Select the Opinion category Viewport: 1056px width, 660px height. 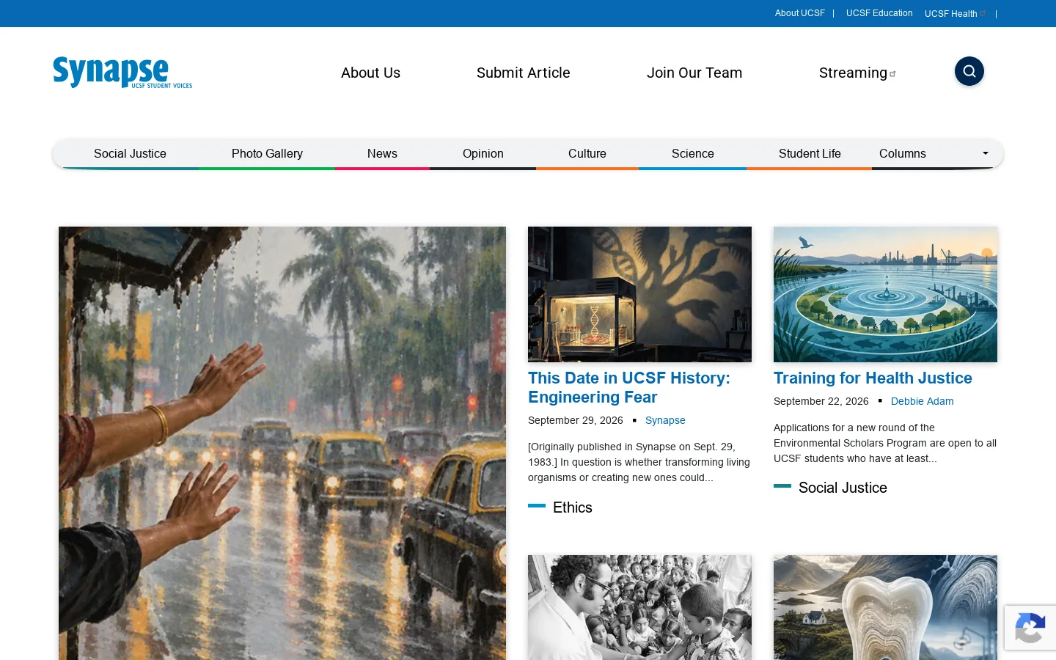[483, 153]
